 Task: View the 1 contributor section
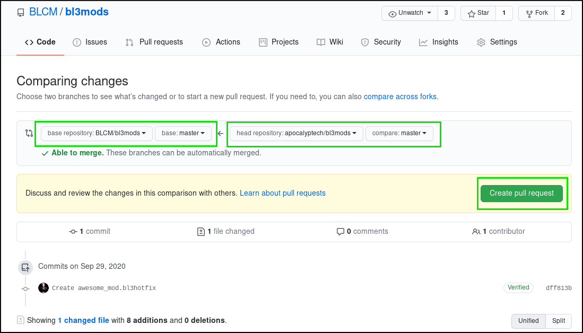tap(498, 232)
